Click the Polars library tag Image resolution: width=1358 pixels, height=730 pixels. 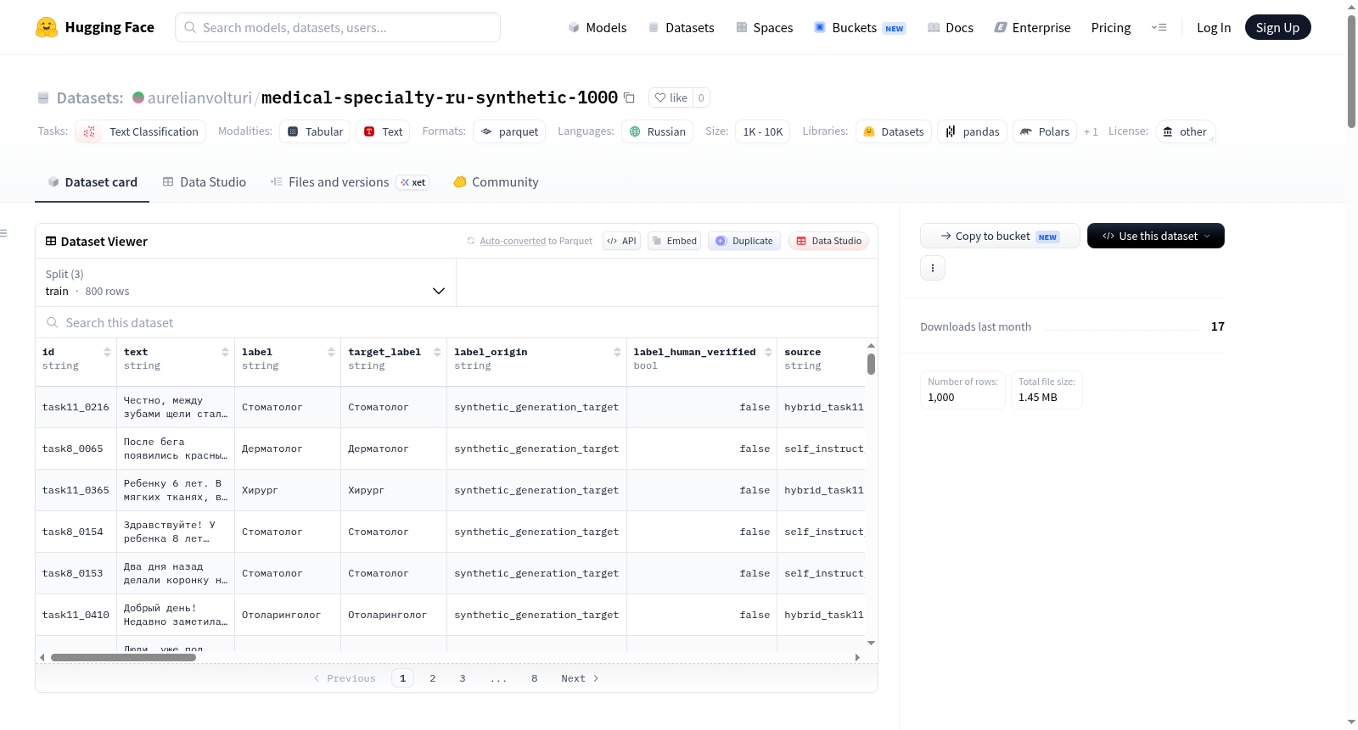[x=1045, y=131]
